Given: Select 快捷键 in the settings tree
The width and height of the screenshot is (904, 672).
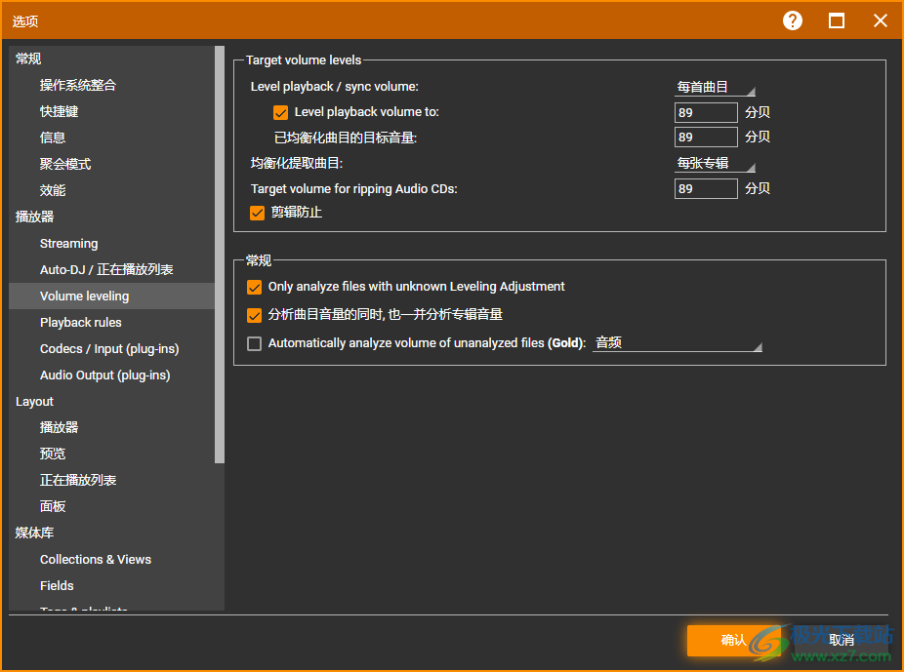Looking at the screenshot, I should pos(59,112).
